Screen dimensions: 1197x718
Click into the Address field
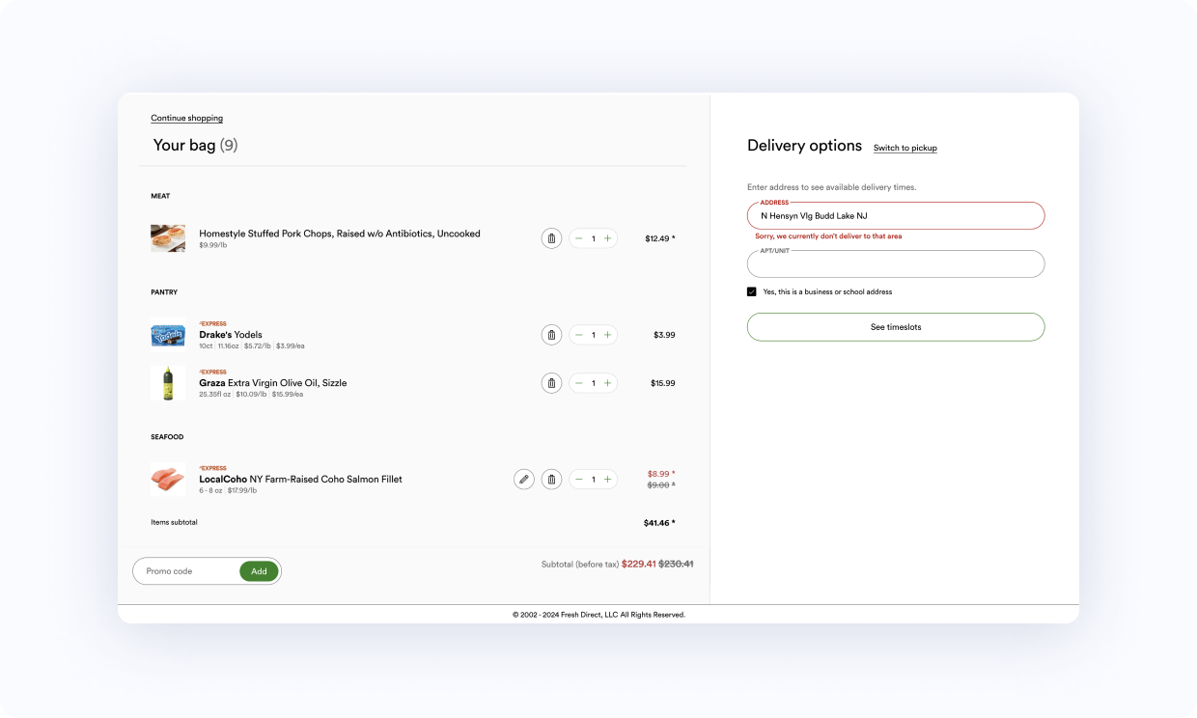[x=895, y=216]
